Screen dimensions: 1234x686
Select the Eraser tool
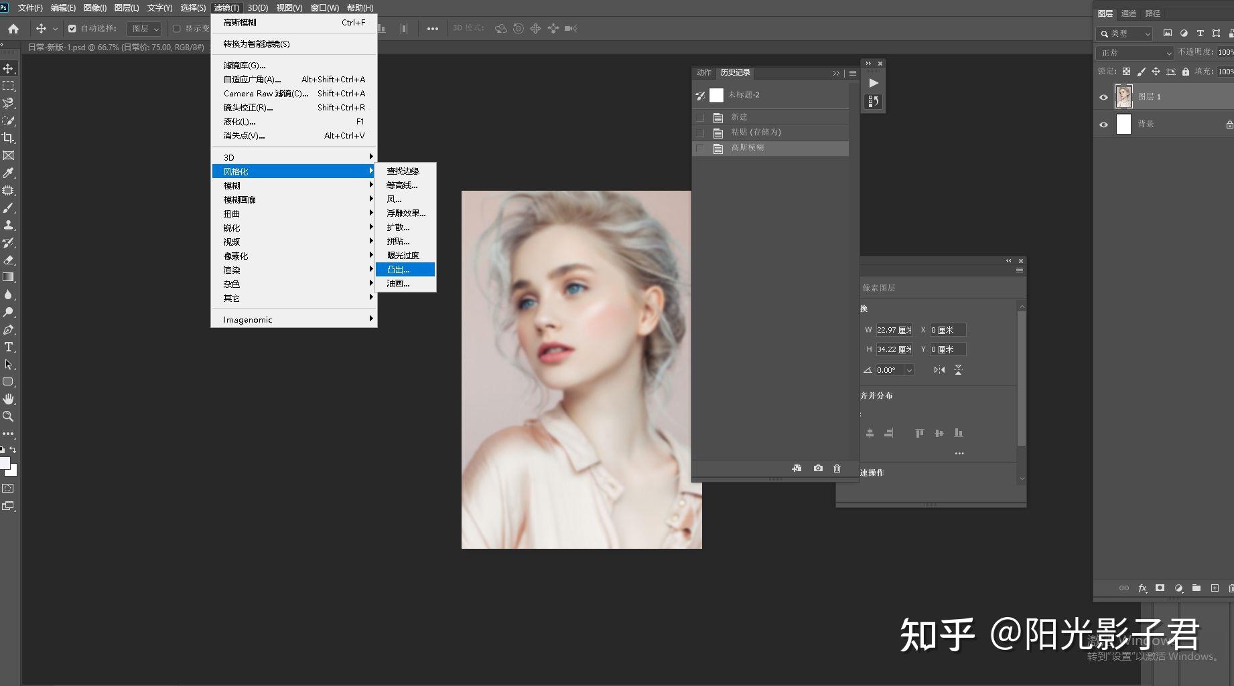point(9,260)
